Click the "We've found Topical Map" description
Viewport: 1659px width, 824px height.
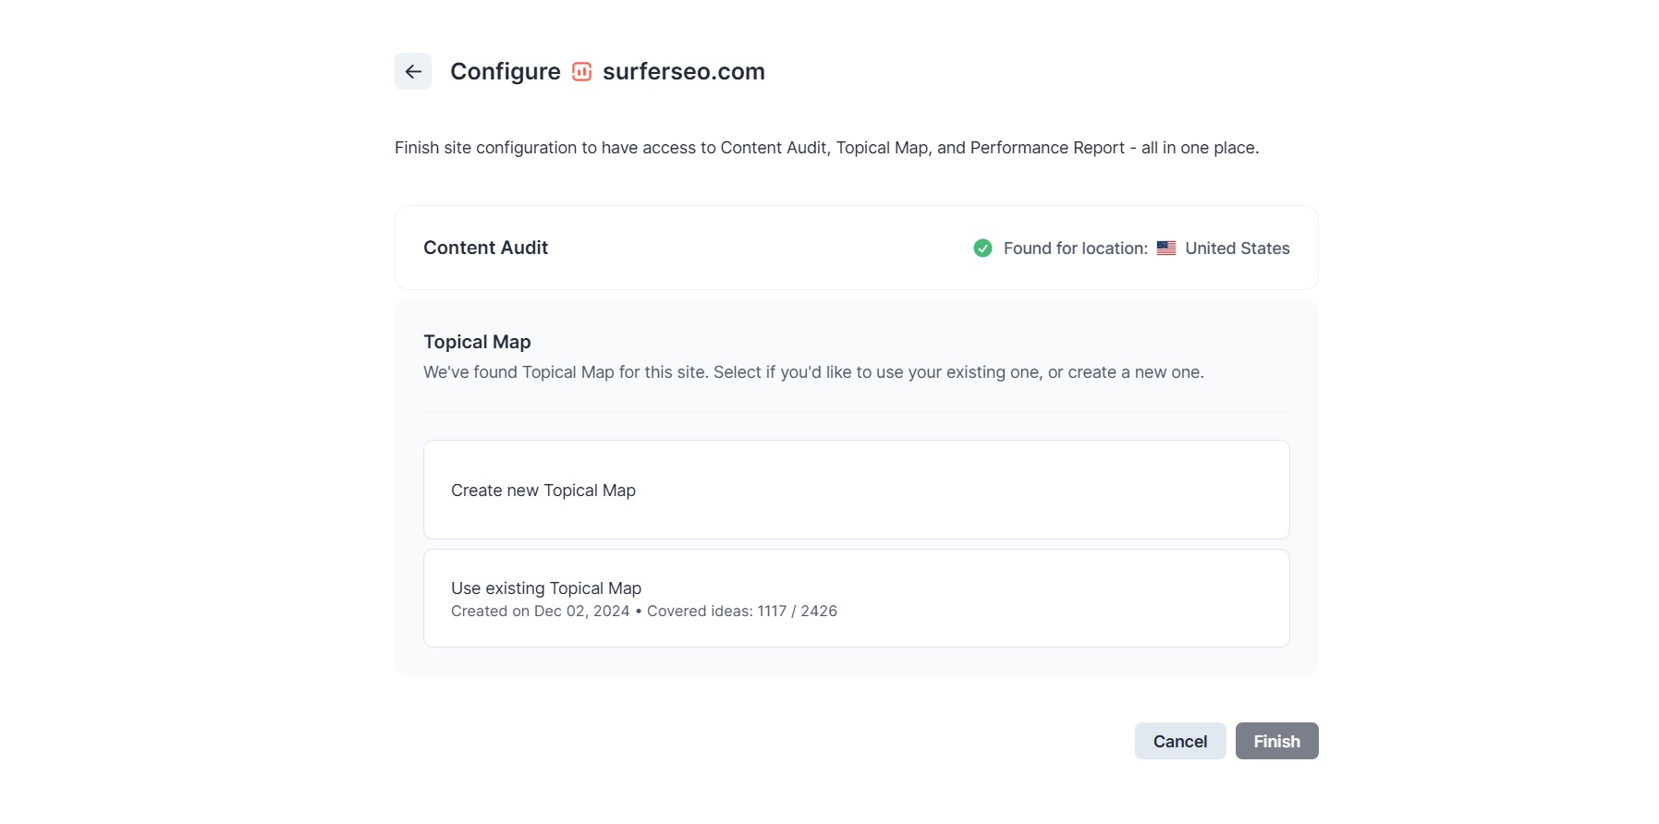click(x=813, y=372)
